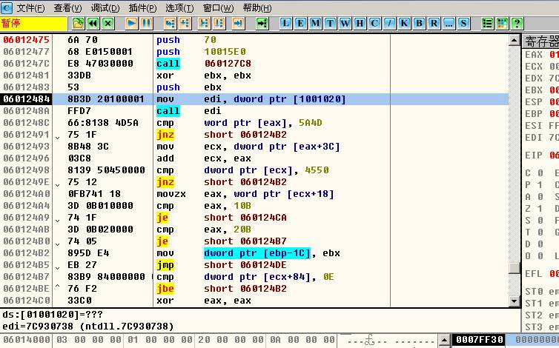
Task: Toggle the C flag value
Action: click(540, 173)
